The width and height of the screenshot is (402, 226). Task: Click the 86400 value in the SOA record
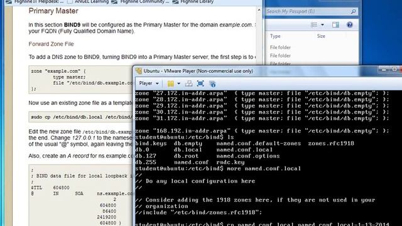tap(109, 211)
